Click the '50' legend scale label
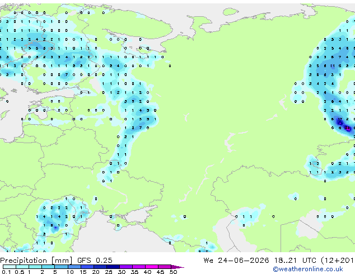 (x=173, y=272)
